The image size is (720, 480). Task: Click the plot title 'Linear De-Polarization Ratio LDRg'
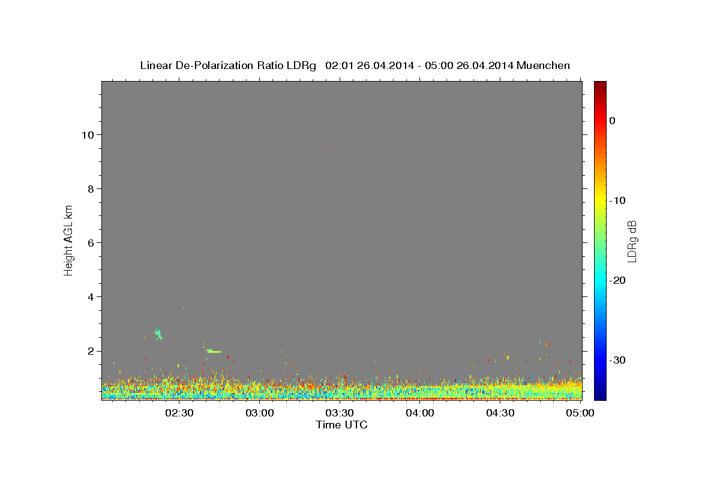pos(228,65)
